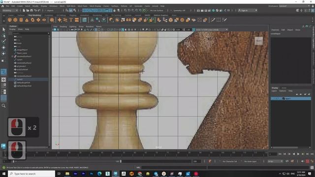Viewport: 315px width, 177px height.
Task: Activate the Paint selection tool
Action: pos(3,41)
